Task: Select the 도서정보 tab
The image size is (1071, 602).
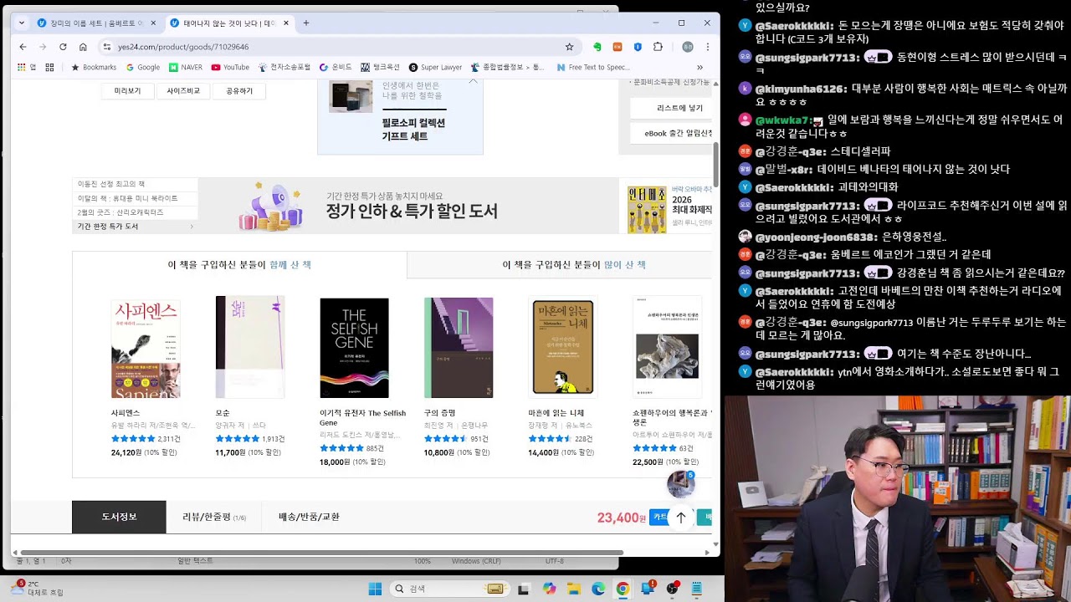Action: (x=119, y=517)
